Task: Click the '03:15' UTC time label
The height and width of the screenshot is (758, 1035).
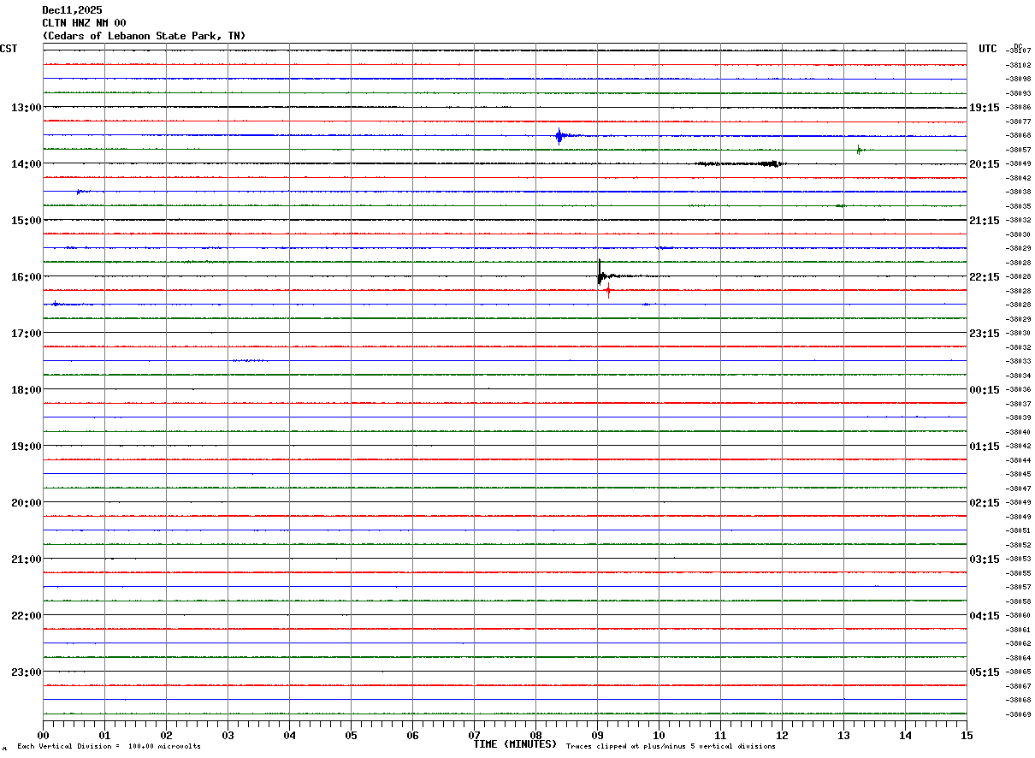Action: click(985, 560)
